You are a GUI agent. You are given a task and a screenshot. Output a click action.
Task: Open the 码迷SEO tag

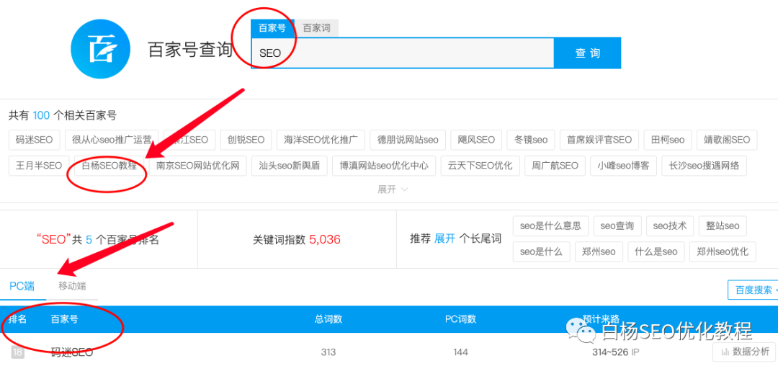35,140
